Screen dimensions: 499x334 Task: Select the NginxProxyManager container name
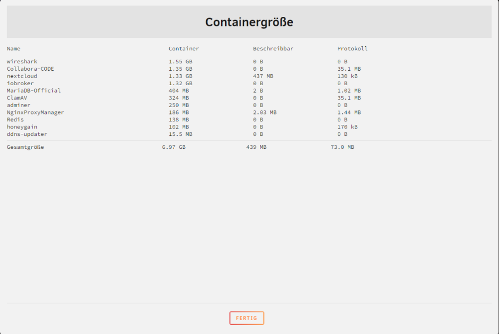(x=35, y=112)
